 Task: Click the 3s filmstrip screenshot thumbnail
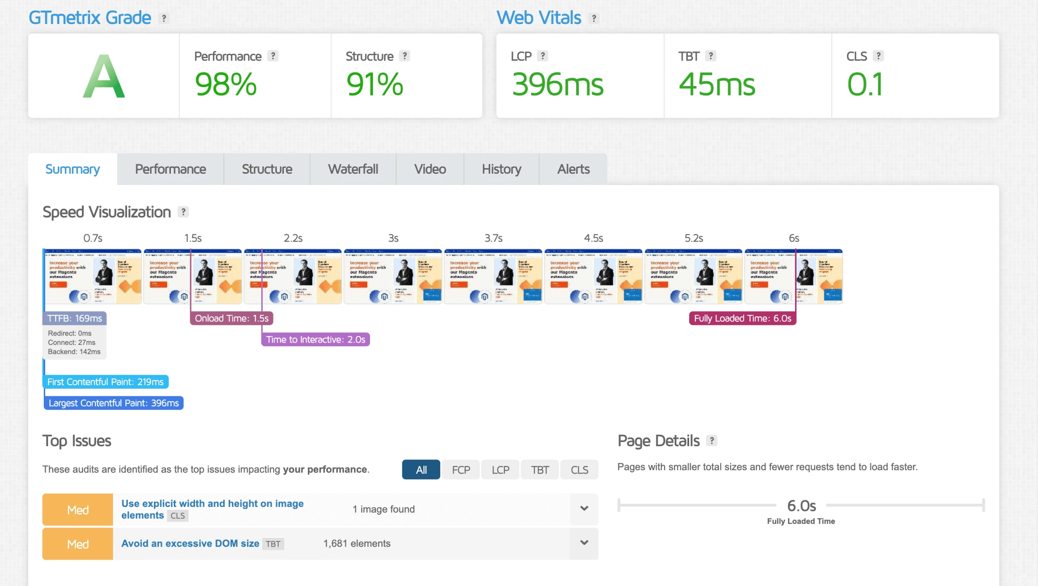pos(393,277)
